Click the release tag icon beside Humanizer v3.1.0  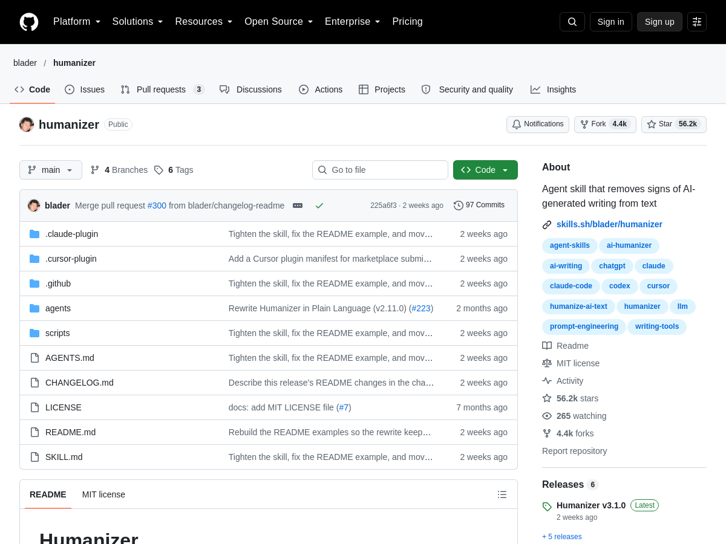pos(547,507)
